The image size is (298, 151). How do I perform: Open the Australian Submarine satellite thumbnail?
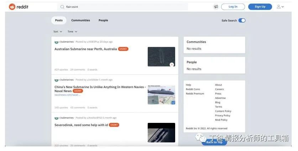[161, 57]
